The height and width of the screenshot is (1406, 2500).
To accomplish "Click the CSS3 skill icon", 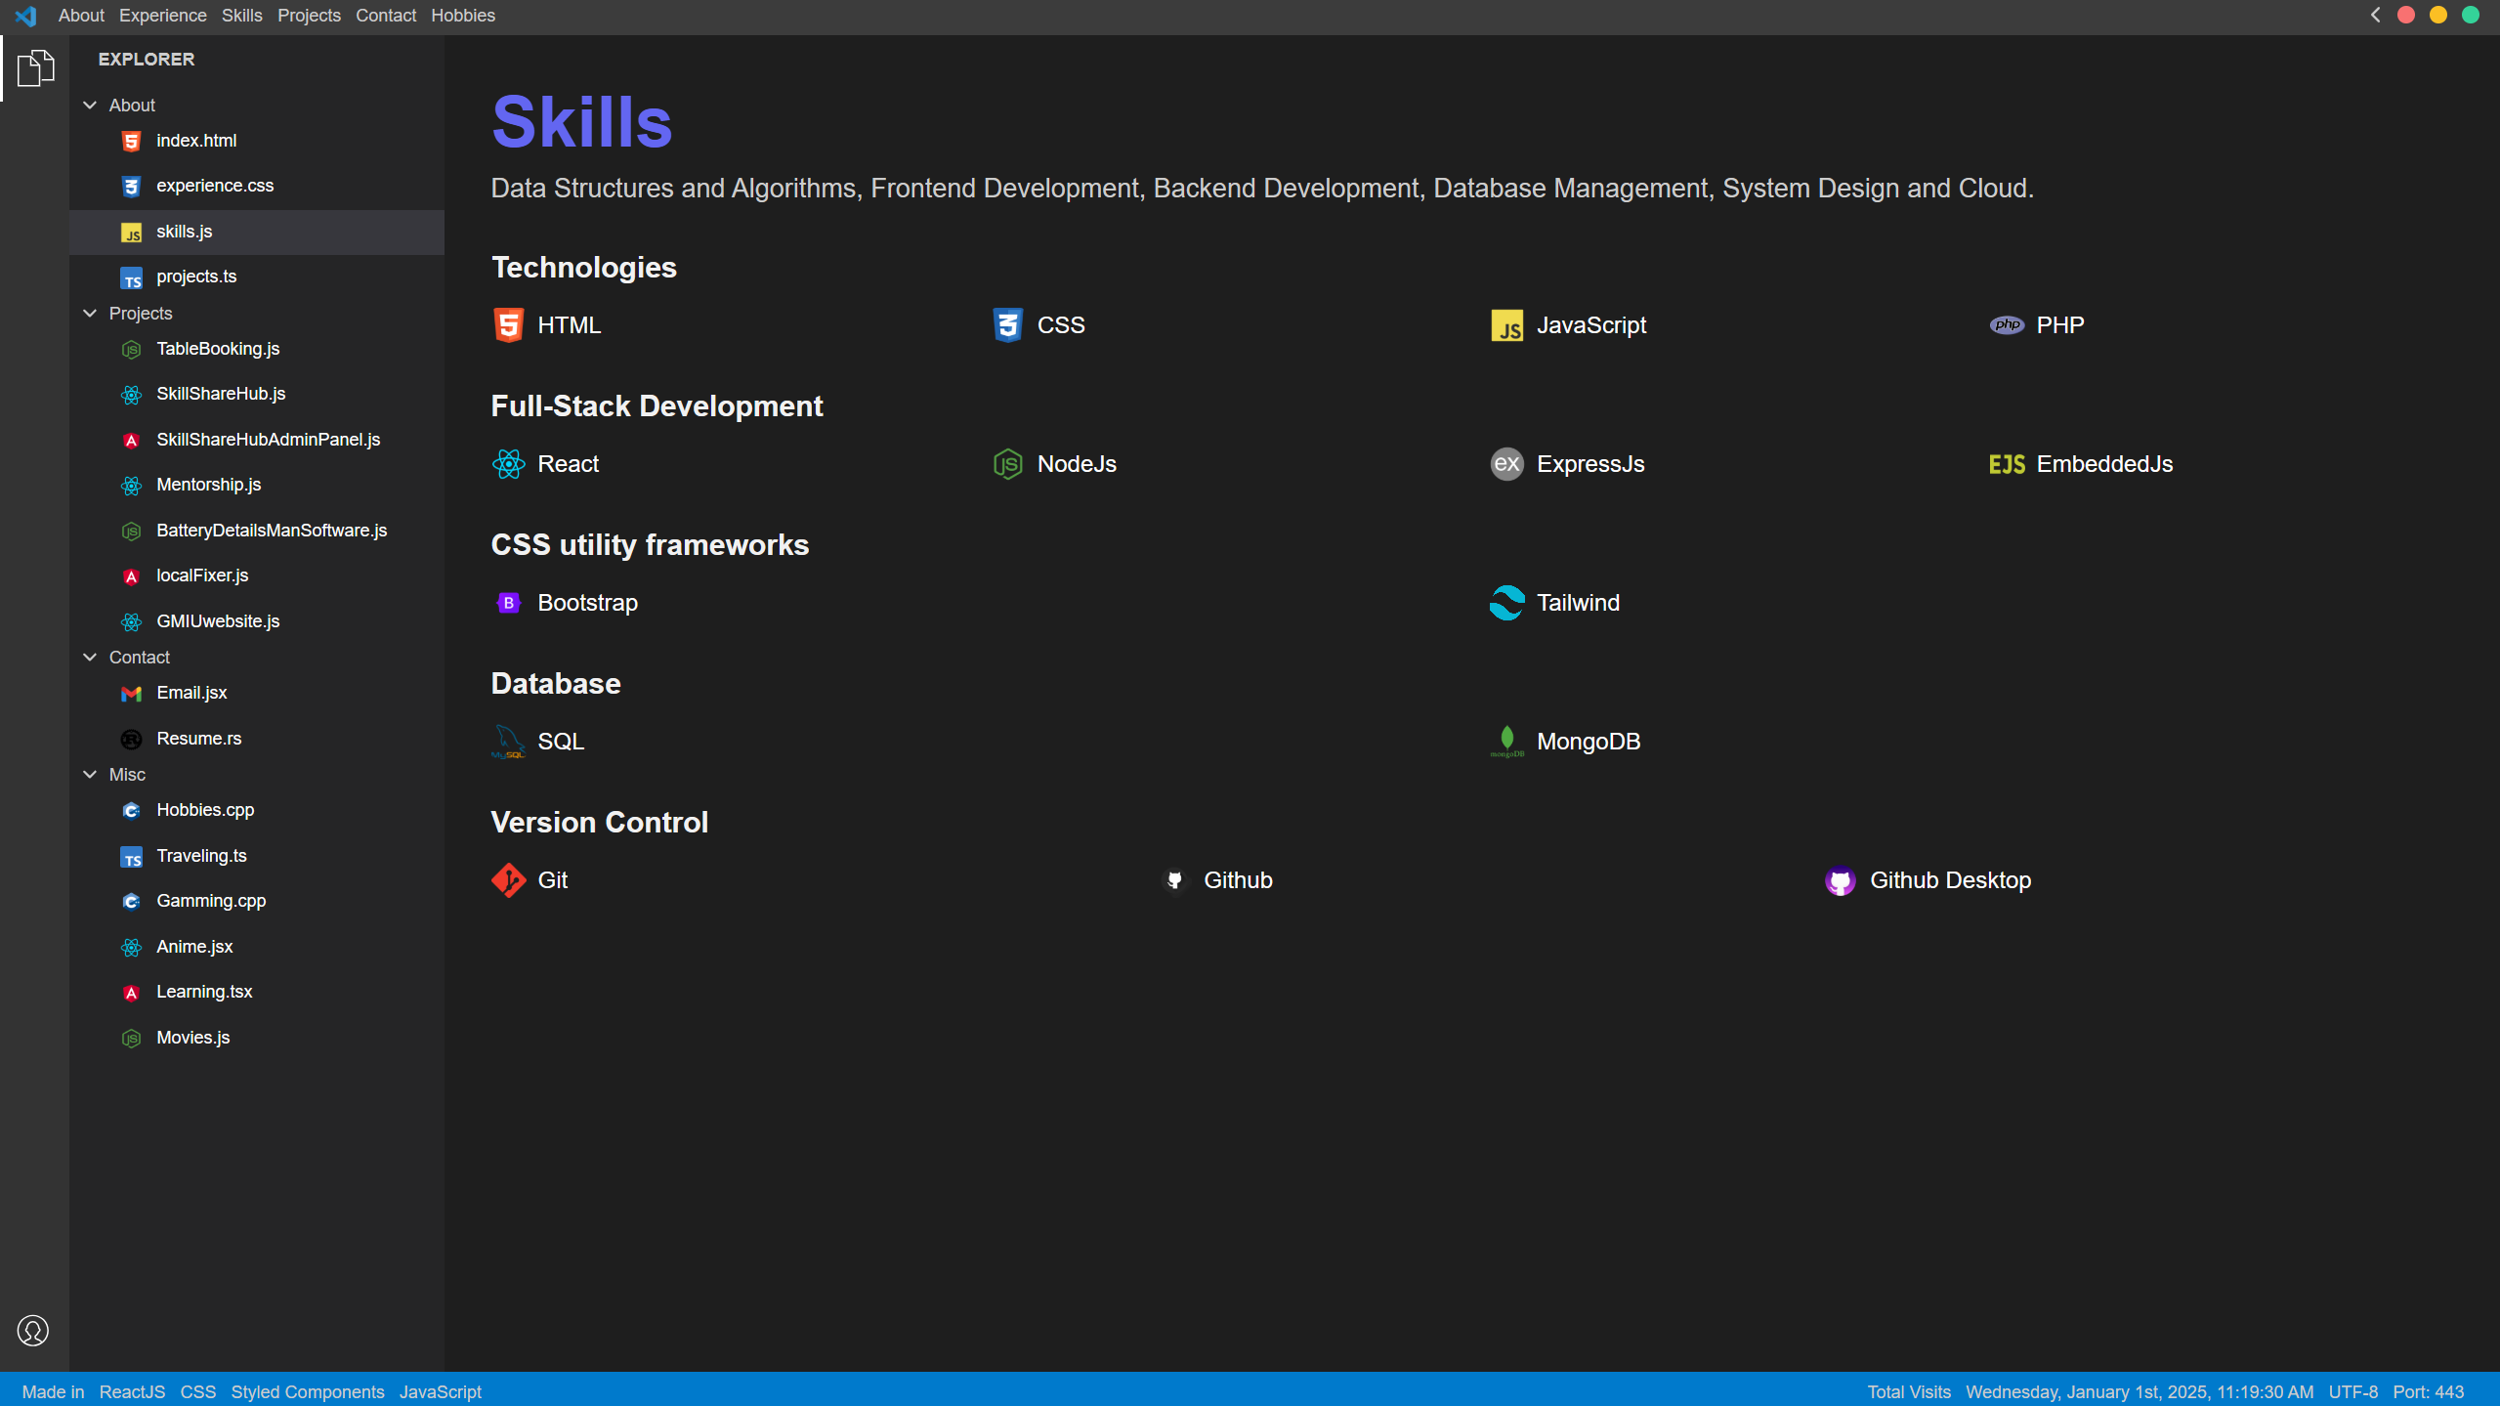I will (x=1007, y=325).
